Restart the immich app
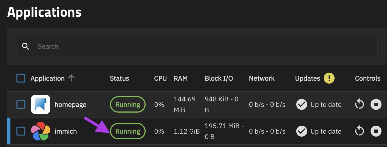 359,131
